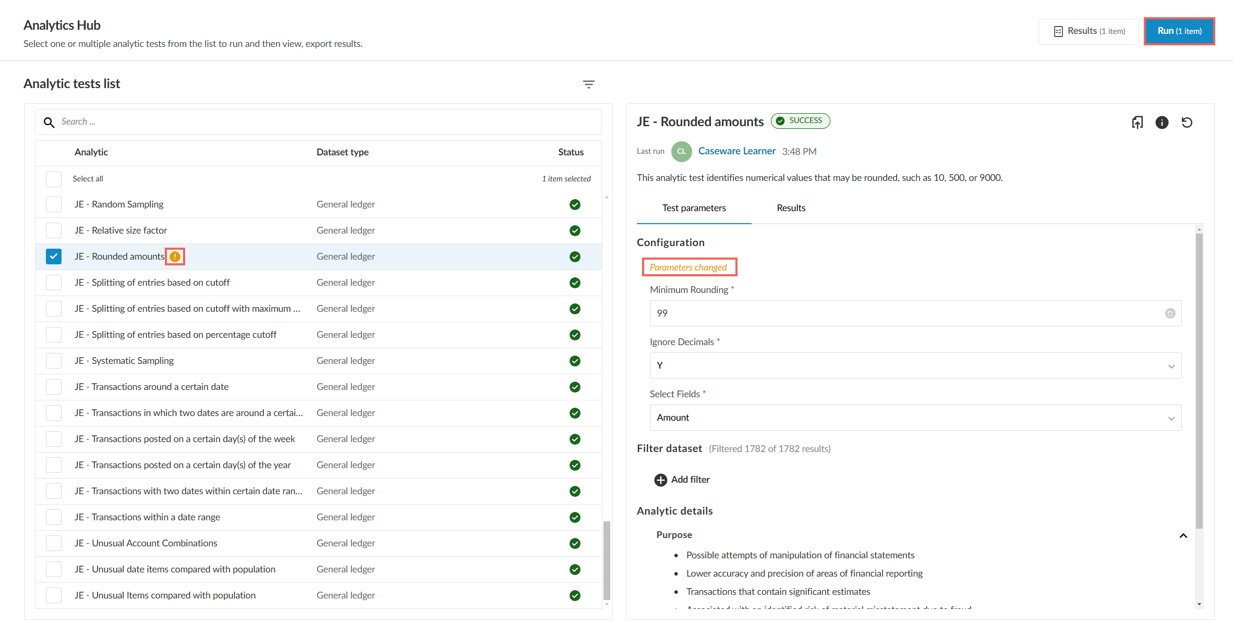
Task: Click the Status column header
Action: coord(571,152)
